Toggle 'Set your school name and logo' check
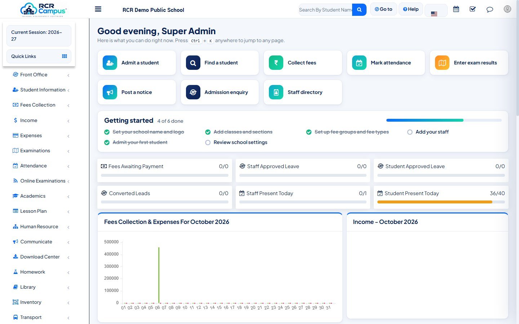 [x=107, y=132]
